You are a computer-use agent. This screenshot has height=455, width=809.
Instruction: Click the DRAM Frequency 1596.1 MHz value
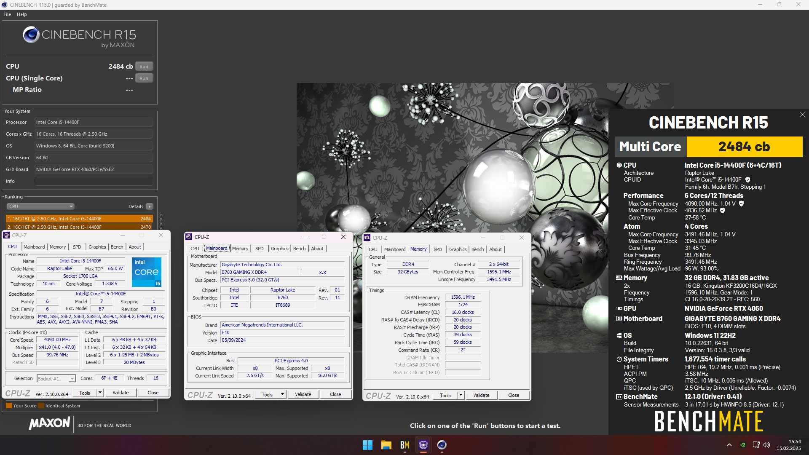click(x=463, y=297)
